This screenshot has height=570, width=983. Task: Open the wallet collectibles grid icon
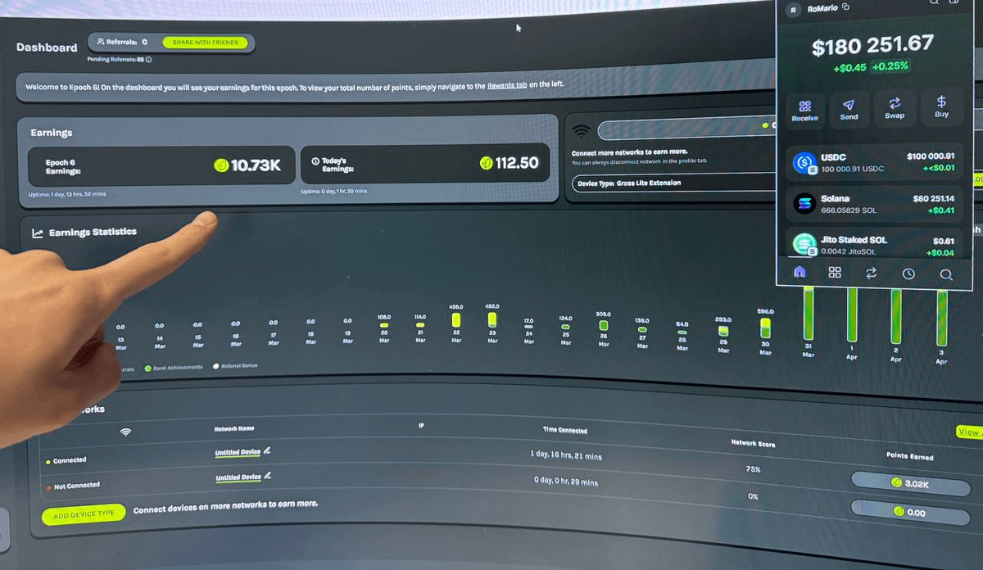point(835,273)
